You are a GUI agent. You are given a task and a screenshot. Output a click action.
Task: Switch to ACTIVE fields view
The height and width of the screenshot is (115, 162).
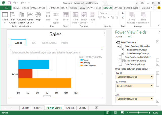(x=119, y=37)
